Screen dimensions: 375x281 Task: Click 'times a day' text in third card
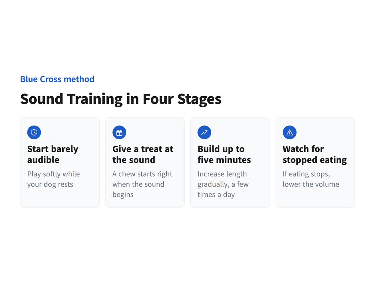(x=216, y=195)
